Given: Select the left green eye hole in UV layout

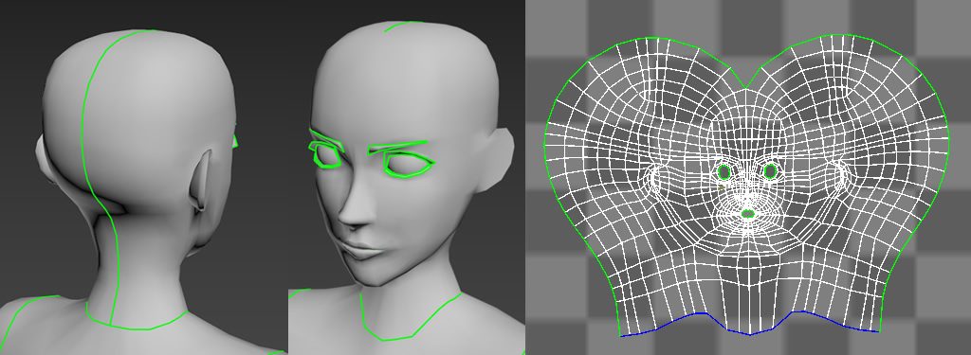Looking at the screenshot, I should 724,170.
